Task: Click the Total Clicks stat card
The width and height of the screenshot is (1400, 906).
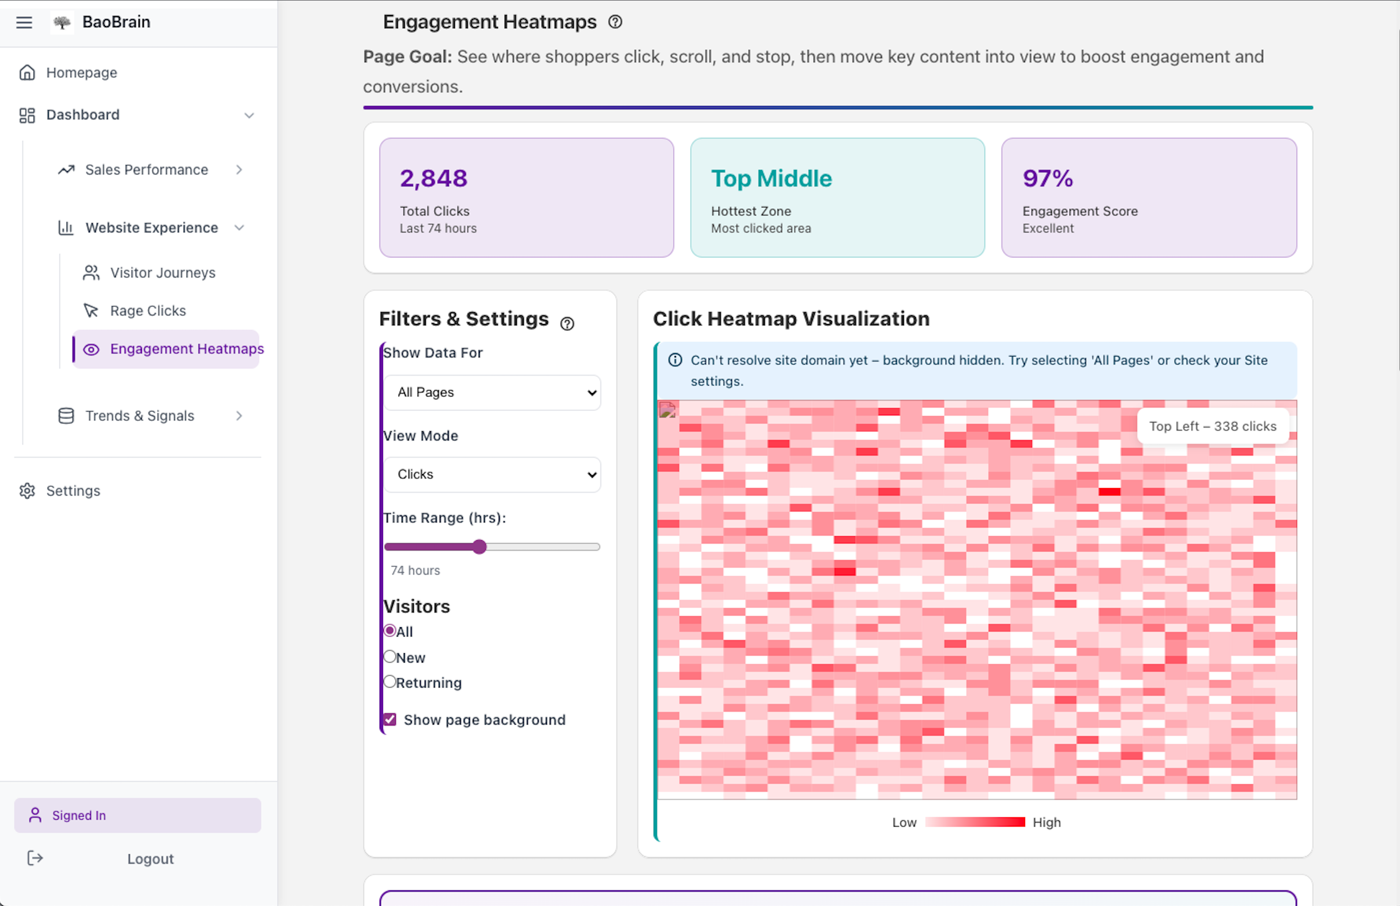Action: point(526,198)
